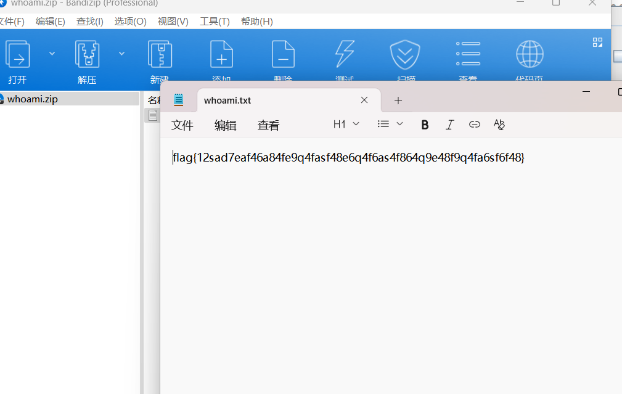
Task: Open the 编辑 menu in Notepad
Action: 225,125
